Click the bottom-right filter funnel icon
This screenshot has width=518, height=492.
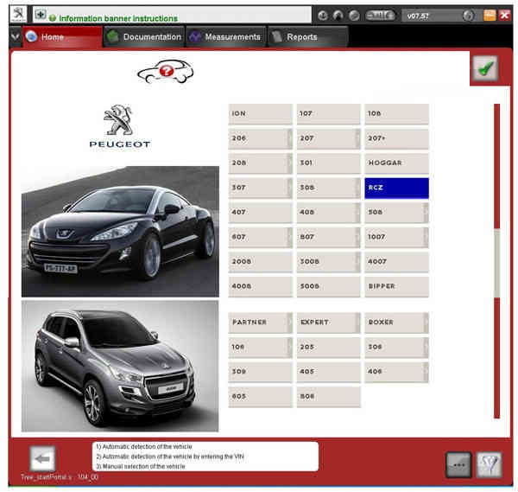490,464
